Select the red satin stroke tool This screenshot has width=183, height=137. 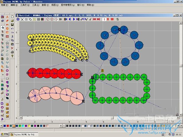pos(7,21)
